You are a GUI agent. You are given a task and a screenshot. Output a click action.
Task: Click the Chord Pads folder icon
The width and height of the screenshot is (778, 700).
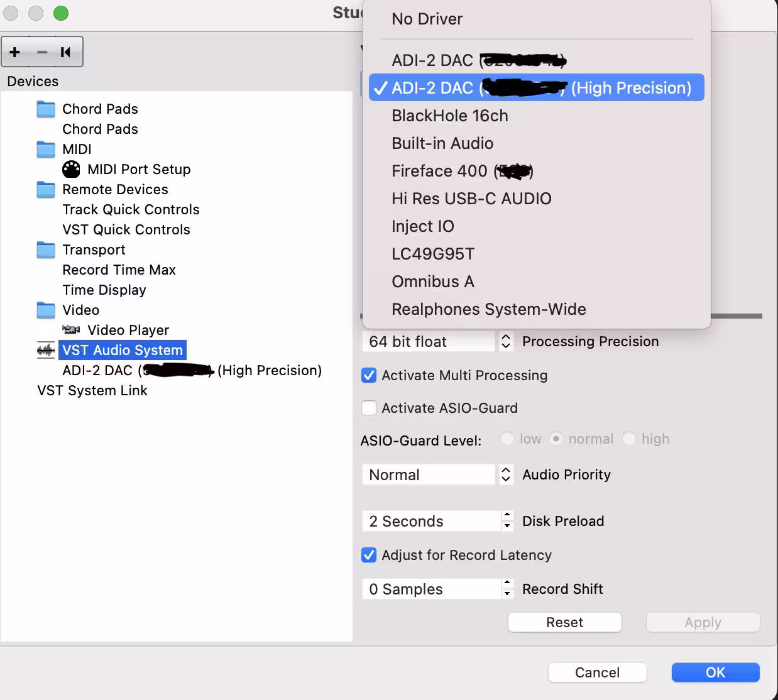tap(46, 109)
